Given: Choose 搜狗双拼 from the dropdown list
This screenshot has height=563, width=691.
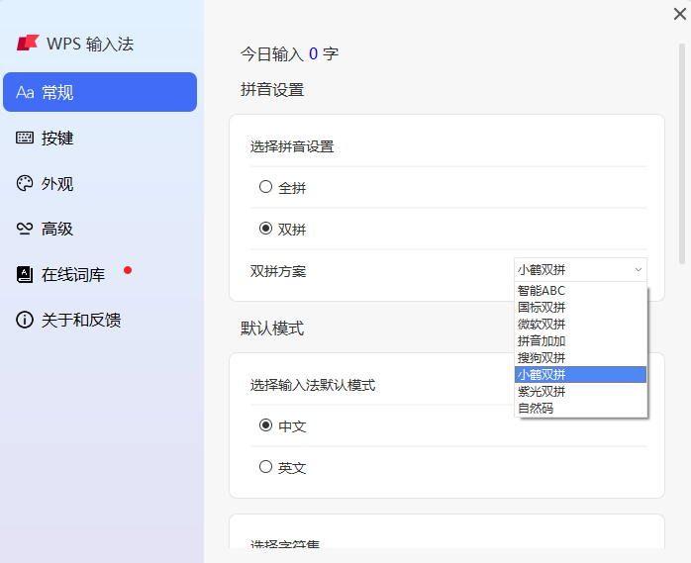Looking at the screenshot, I should (x=580, y=358).
